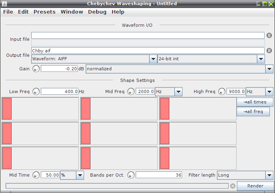Expand the normalized gain type dropdown
The height and width of the screenshot is (193, 275).
[x=269, y=69]
